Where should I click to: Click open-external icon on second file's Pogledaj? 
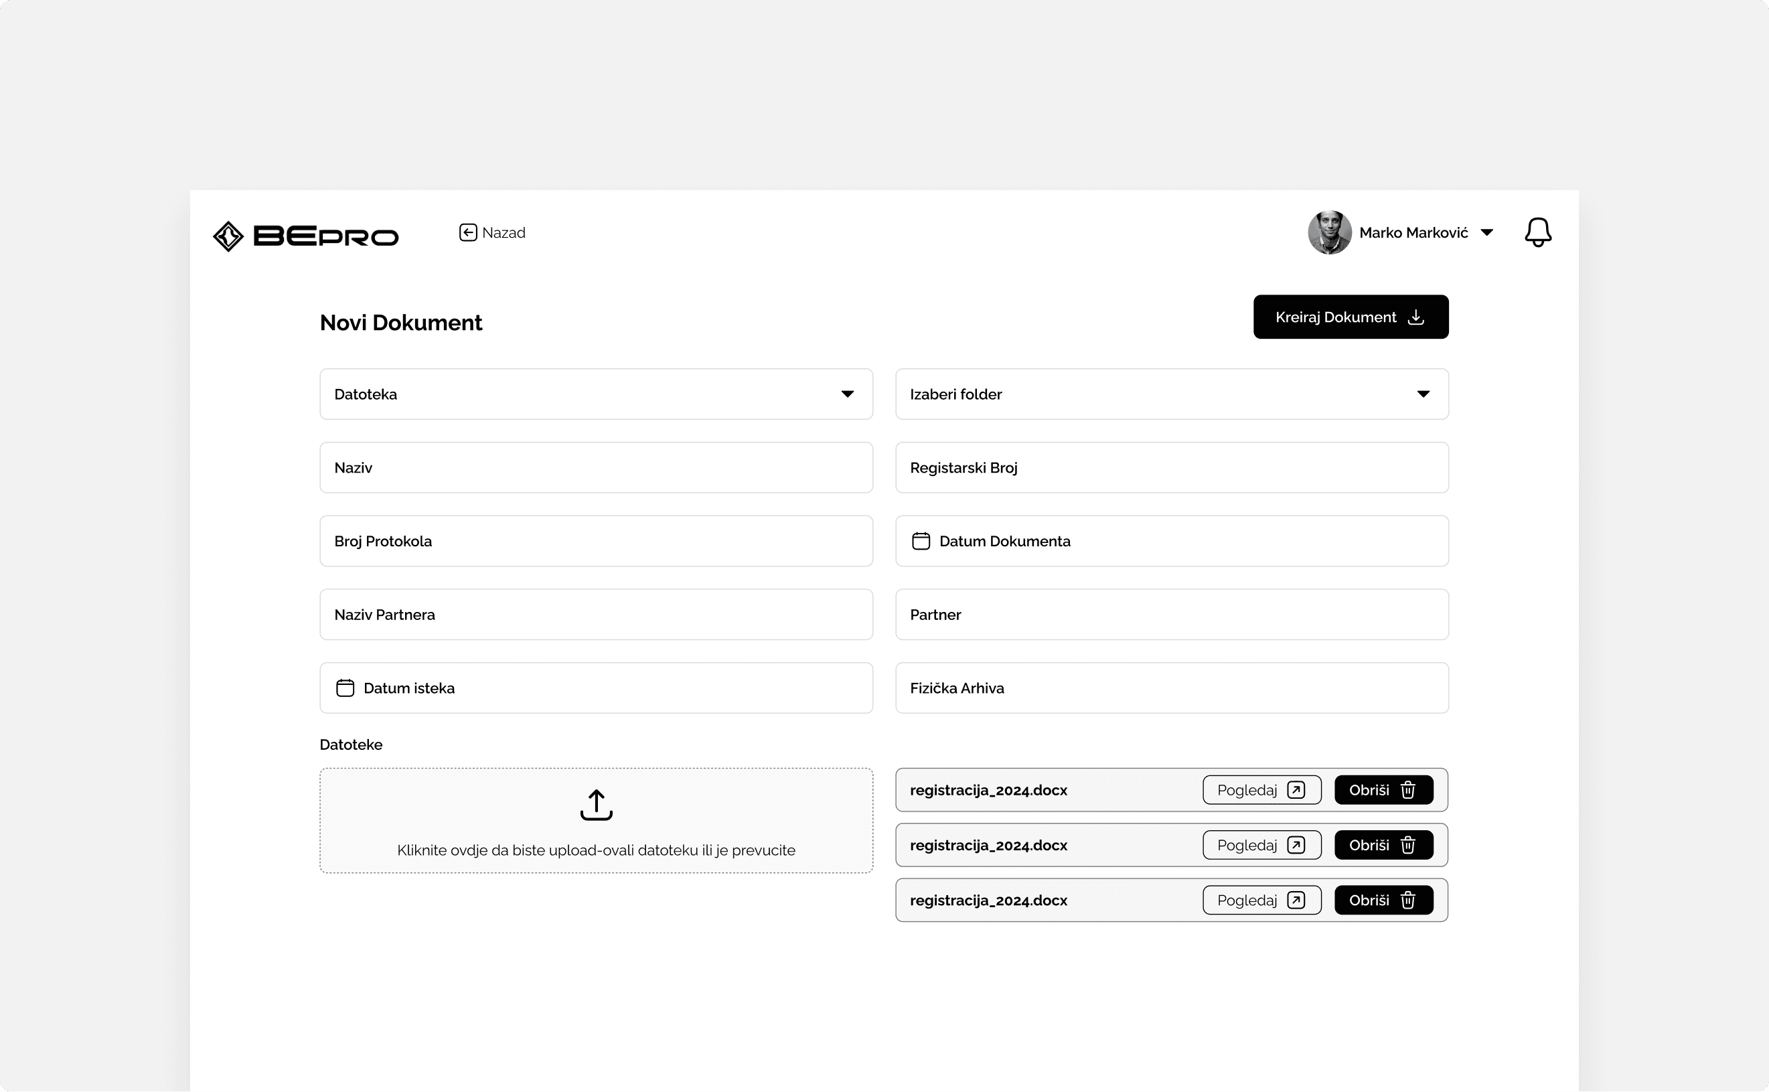[1296, 845]
